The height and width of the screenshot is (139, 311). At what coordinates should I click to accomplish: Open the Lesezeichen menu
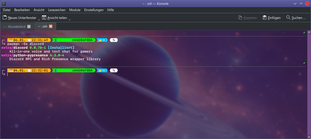tap(57, 10)
